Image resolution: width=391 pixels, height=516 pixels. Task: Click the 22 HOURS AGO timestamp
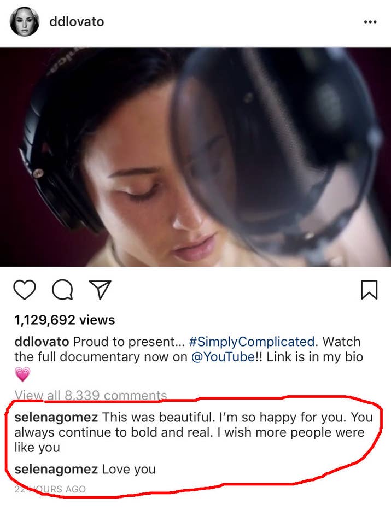[50, 489]
